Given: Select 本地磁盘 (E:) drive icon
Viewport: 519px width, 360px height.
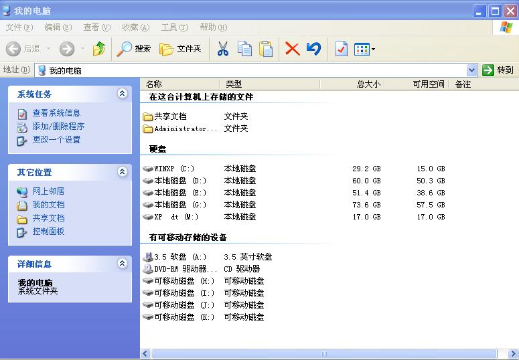Looking at the screenshot, I should click(147, 193).
